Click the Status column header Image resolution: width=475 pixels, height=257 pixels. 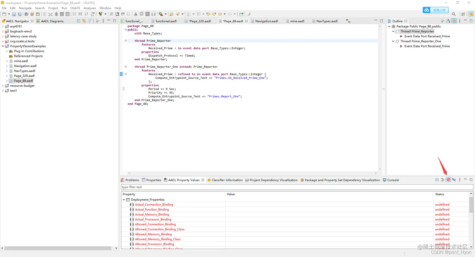click(451, 194)
